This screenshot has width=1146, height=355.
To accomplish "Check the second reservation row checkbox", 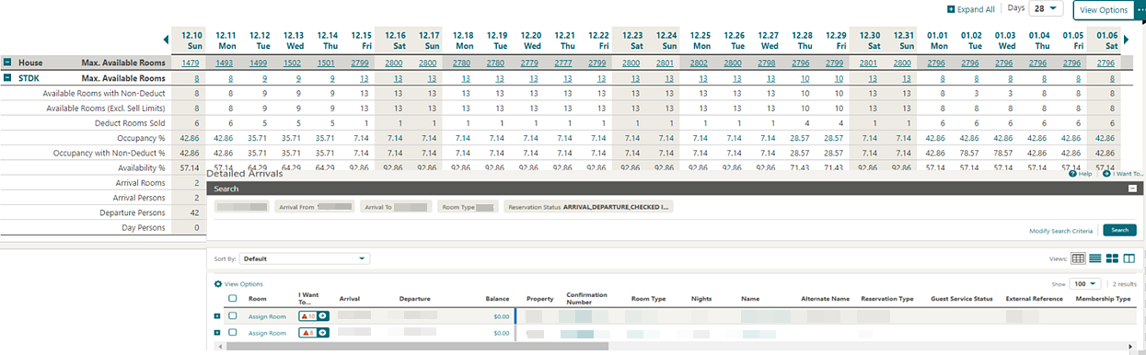I will tap(233, 333).
